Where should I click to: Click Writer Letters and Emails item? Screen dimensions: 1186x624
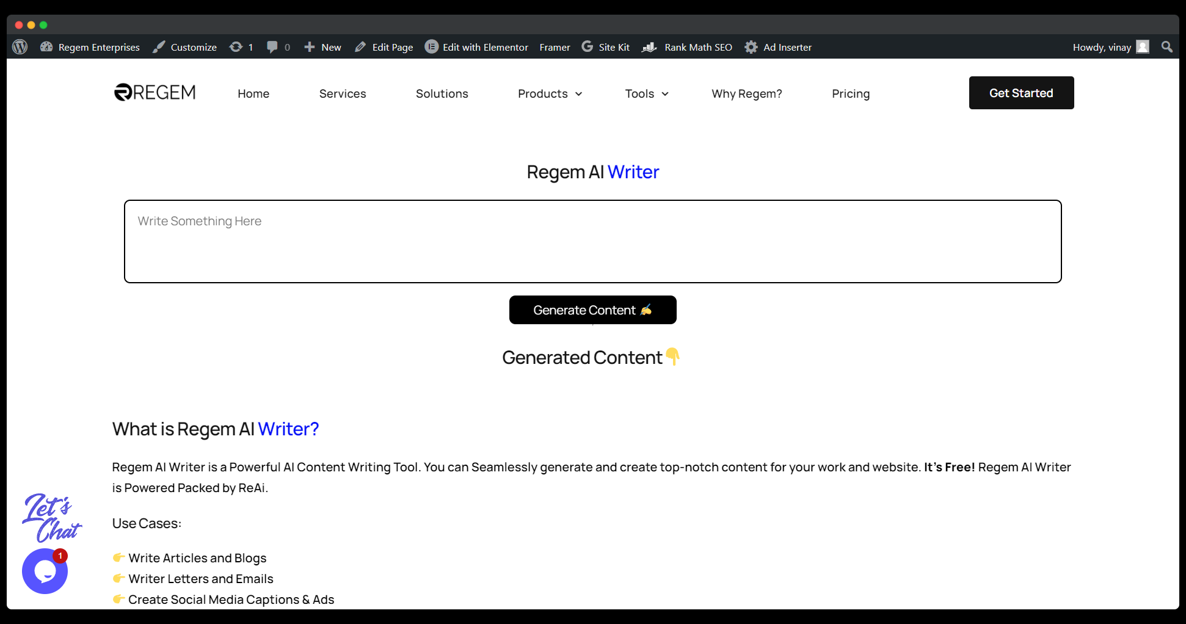tap(201, 579)
